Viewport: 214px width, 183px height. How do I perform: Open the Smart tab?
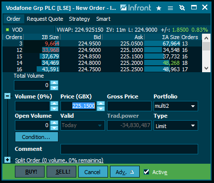point(104,19)
